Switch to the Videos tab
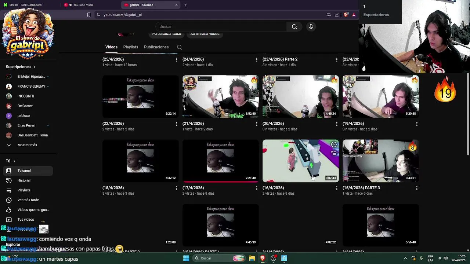Image resolution: width=470 pixels, height=264 pixels. click(x=111, y=47)
